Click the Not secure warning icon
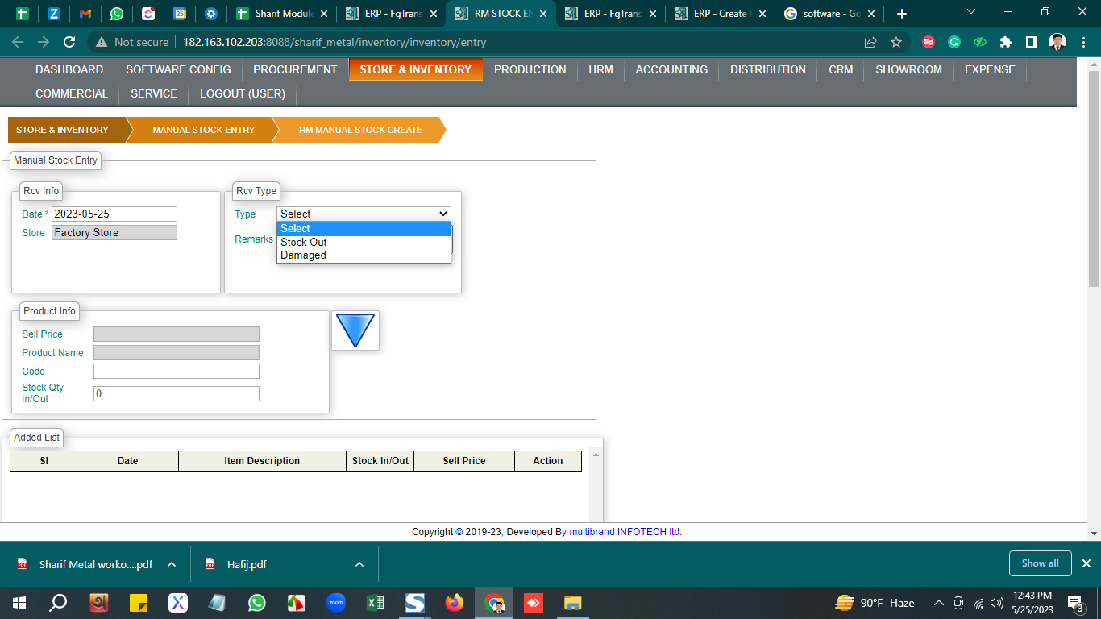The width and height of the screenshot is (1101, 619). pyautogui.click(x=102, y=42)
